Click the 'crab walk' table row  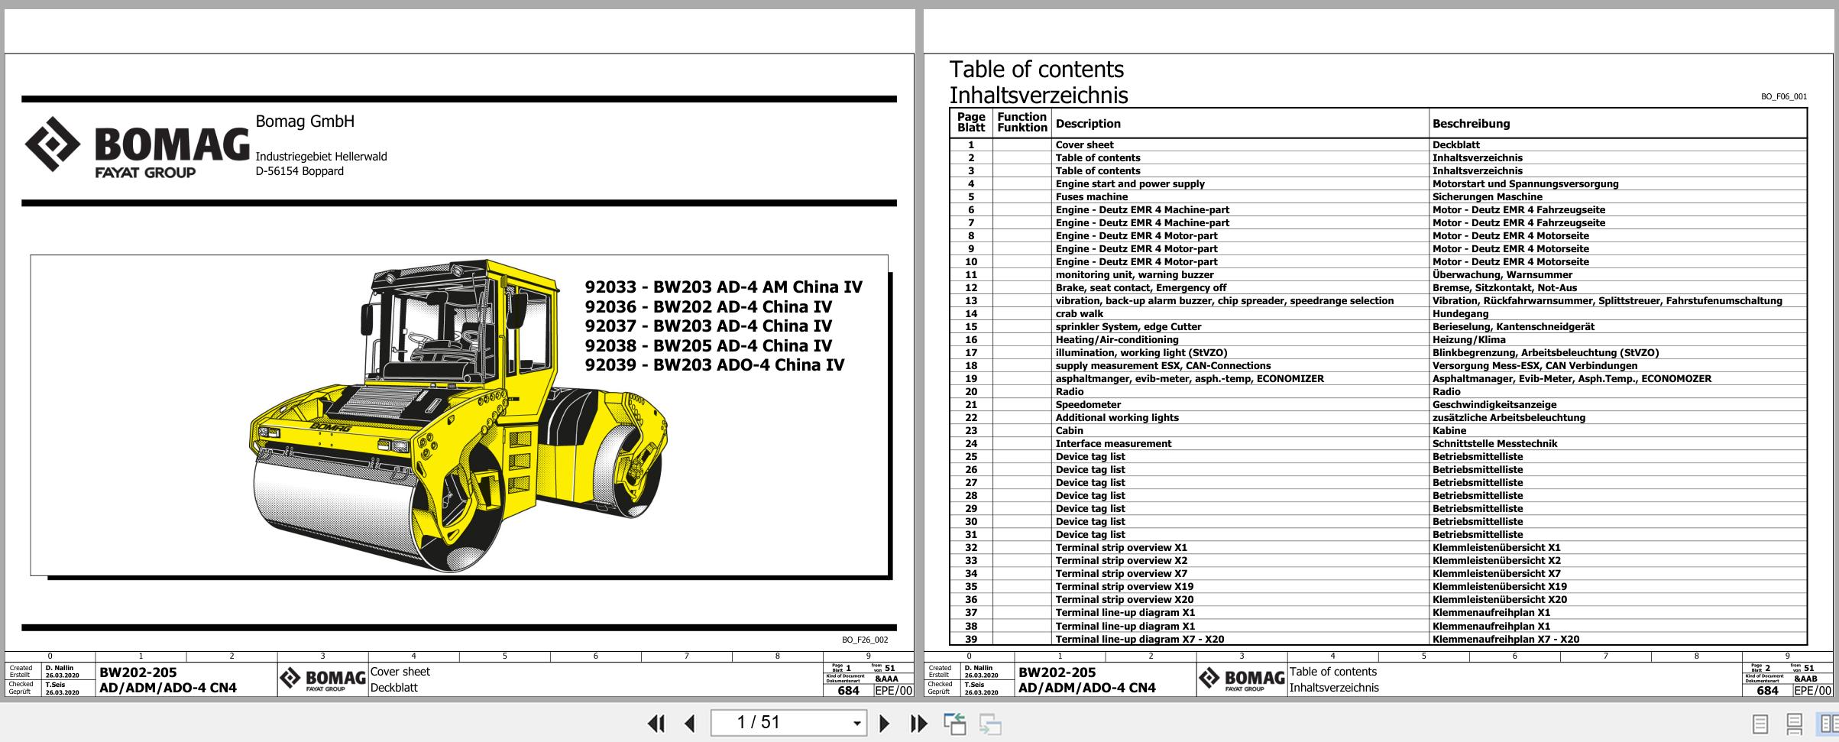pyautogui.click(x=1079, y=313)
